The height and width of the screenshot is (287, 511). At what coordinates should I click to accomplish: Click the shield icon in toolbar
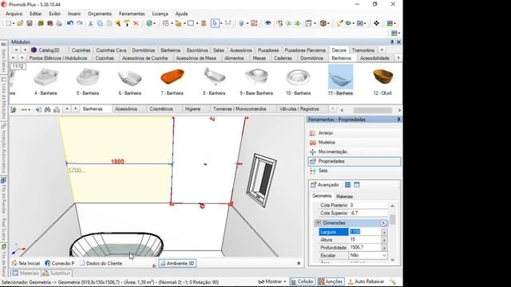point(241,23)
